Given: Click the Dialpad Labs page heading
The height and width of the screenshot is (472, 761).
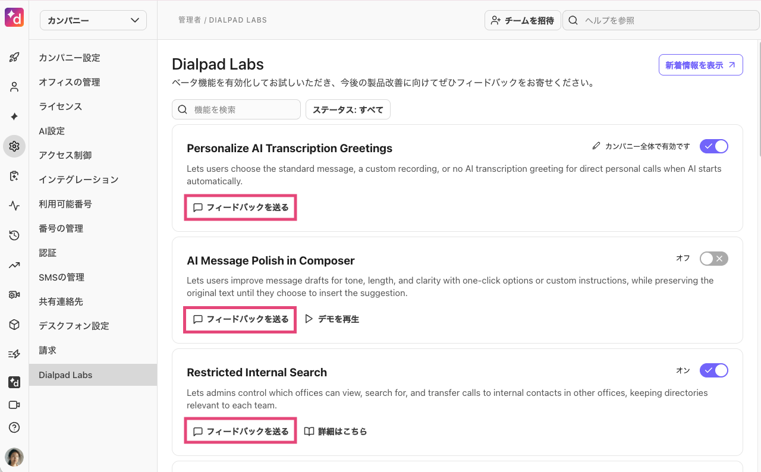Looking at the screenshot, I should 218,64.
